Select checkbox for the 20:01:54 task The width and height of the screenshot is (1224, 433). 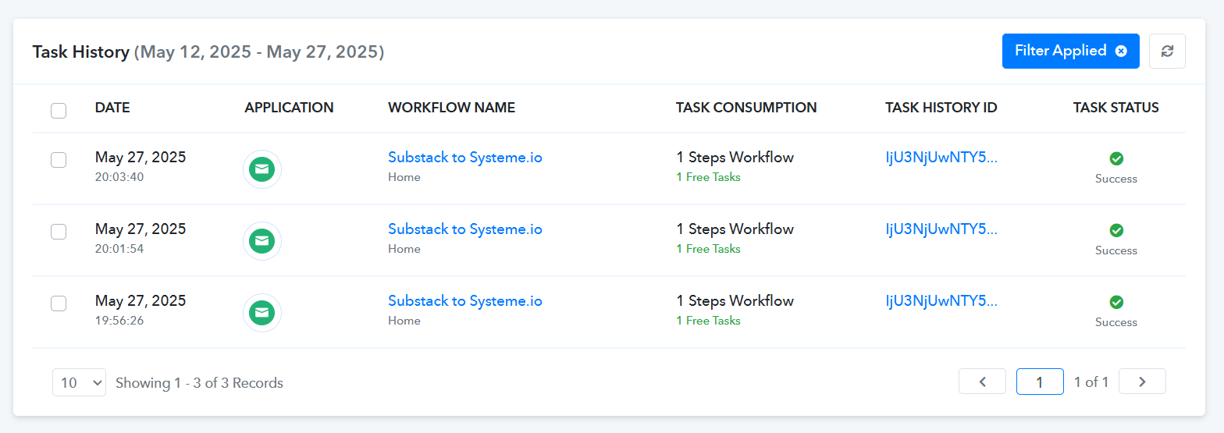[x=59, y=232]
